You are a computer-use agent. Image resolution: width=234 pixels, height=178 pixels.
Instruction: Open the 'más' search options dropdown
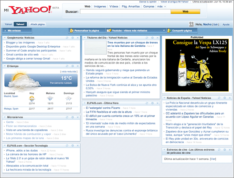(161, 7)
